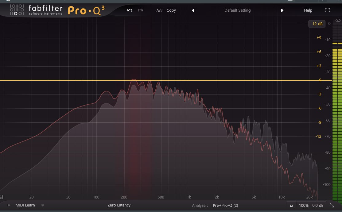Open the Help menu
Image resolution: width=342 pixels, height=212 pixels.
308,10
